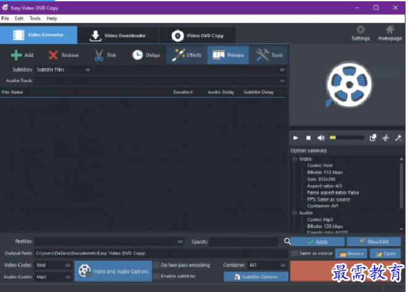Screen dimensions: 408x292
Task: Open Settings gear icon
Action: point(360,33)
